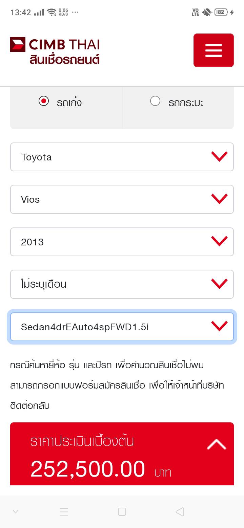Select the รถเก๋ง radio button
244x528 pixels.
tap(44, 101)
